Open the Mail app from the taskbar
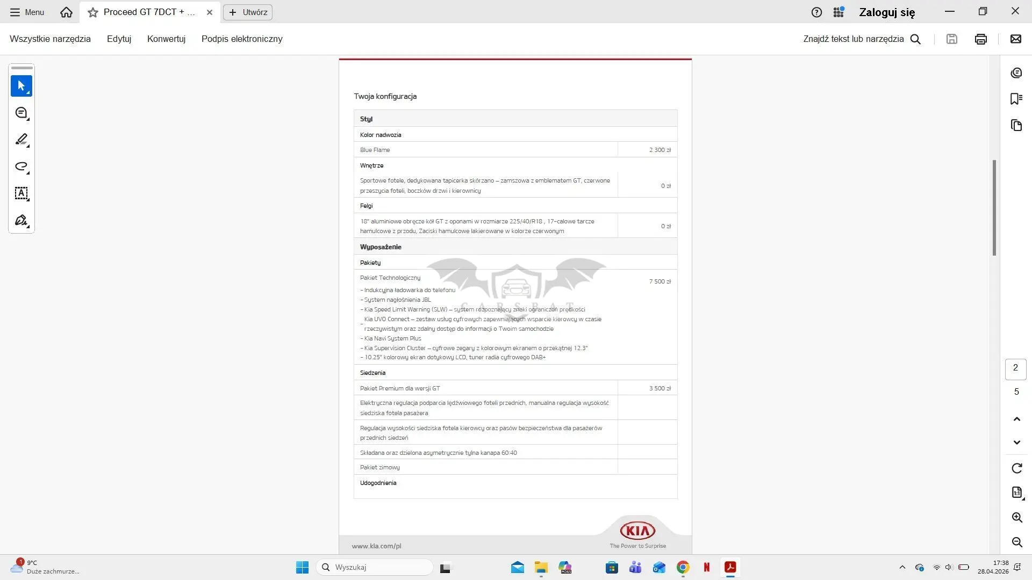1032x580 pixels. point(517,567)
